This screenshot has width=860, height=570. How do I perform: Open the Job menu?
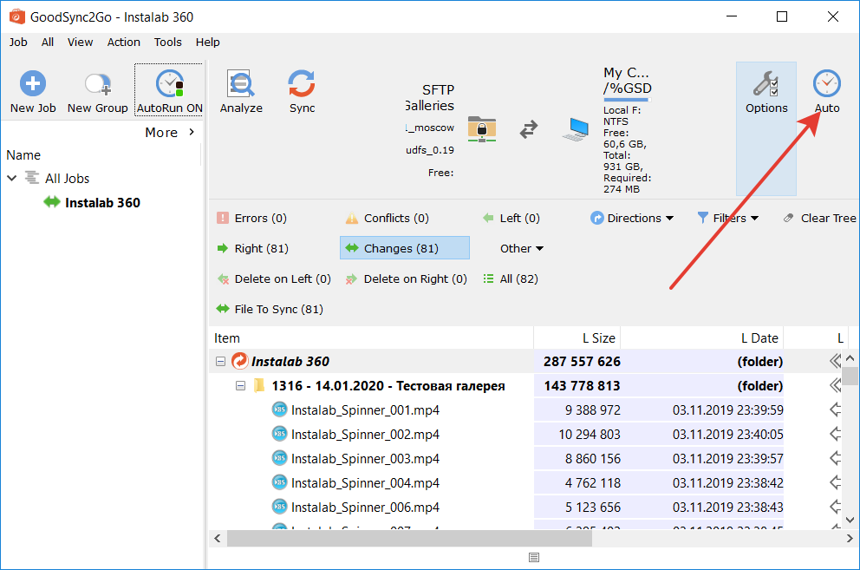pyautogui.click(x=18, y=42)
